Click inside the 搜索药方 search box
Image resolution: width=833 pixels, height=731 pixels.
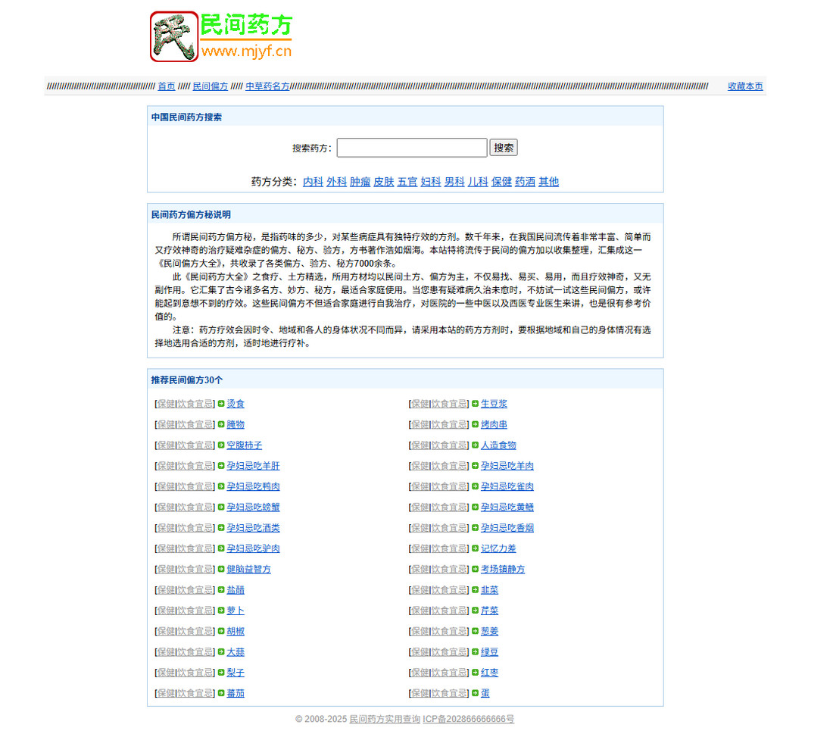[x=412, y=147]
